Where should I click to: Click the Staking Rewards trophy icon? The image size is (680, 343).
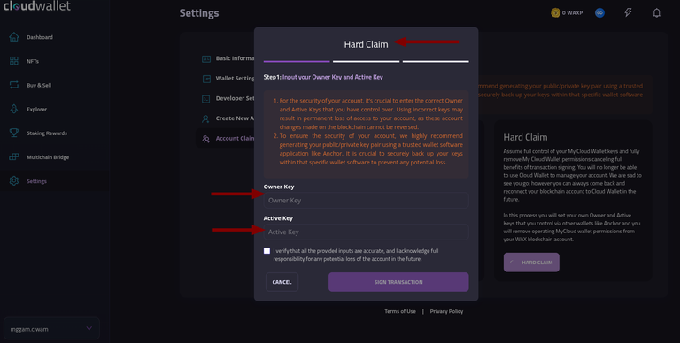(14, 133)
